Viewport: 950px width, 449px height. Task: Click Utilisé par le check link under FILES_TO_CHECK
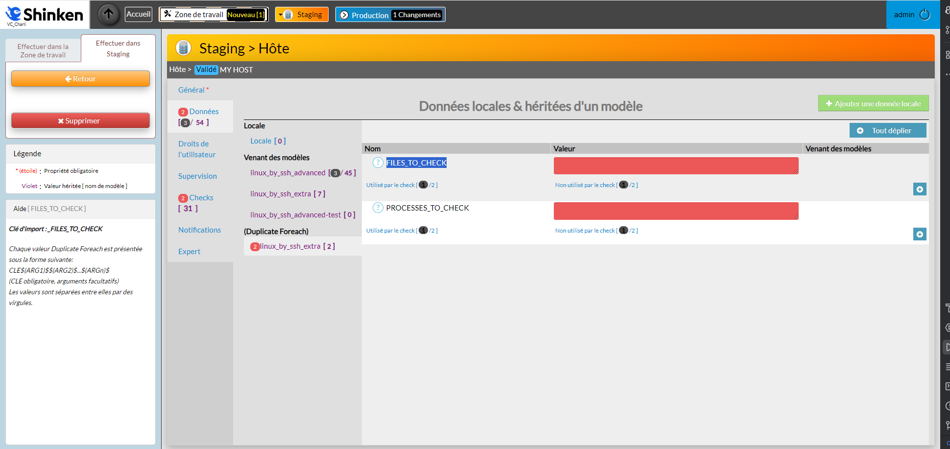tap(391, 185)
